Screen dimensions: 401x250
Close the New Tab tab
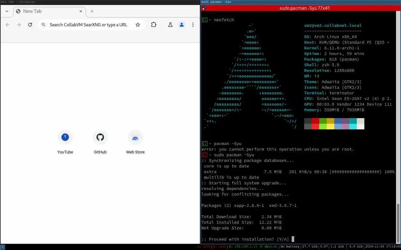81,11
